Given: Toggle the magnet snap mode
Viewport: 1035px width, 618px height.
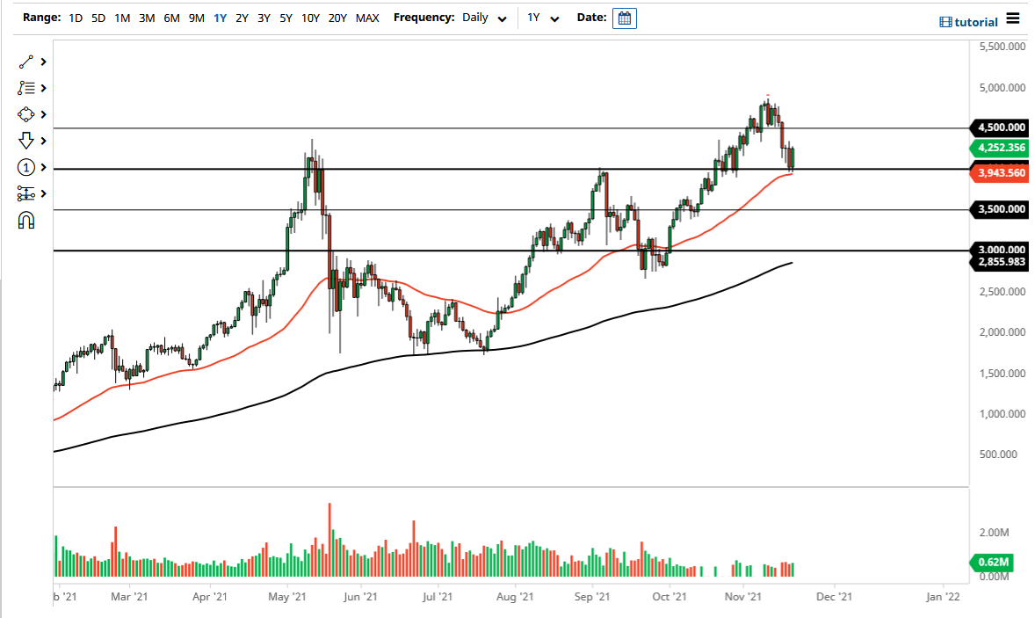Looking at the screenshot, I should pos(25,220).
